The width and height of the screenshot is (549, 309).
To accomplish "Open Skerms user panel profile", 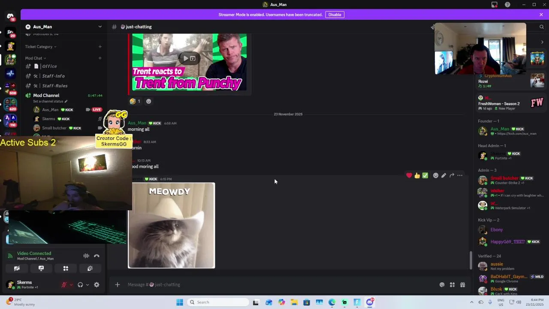I will coord(30,285).
